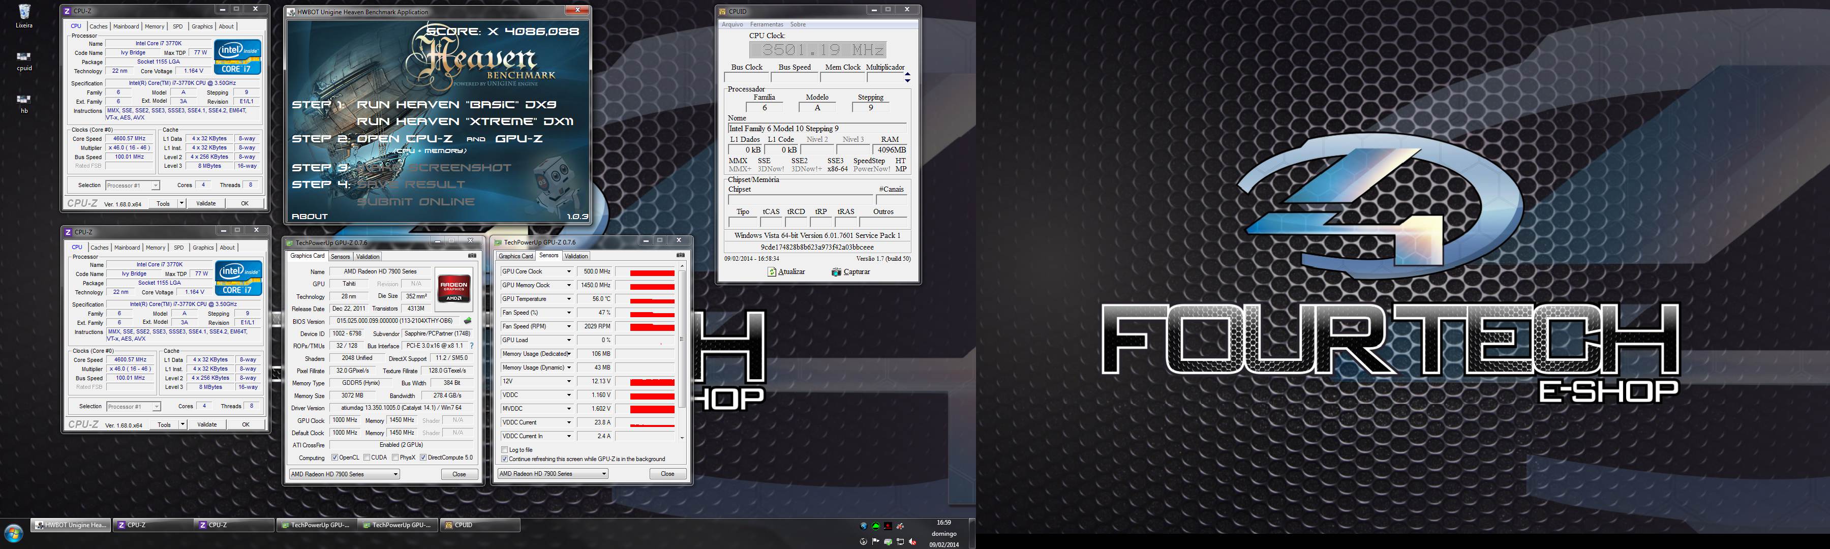Open the Ferramentas menu in CPUID
1830x549 pixels.
click(767, 24)
